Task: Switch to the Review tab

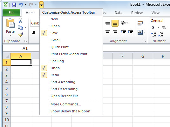Action: tap(137, 13)
